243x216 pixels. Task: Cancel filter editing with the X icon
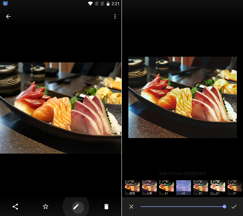131,207
